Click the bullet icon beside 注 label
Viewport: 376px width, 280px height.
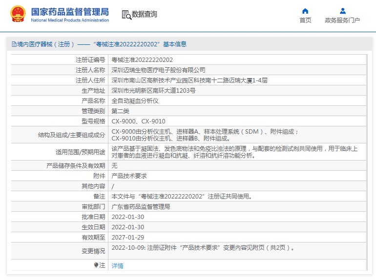(96, 265)
